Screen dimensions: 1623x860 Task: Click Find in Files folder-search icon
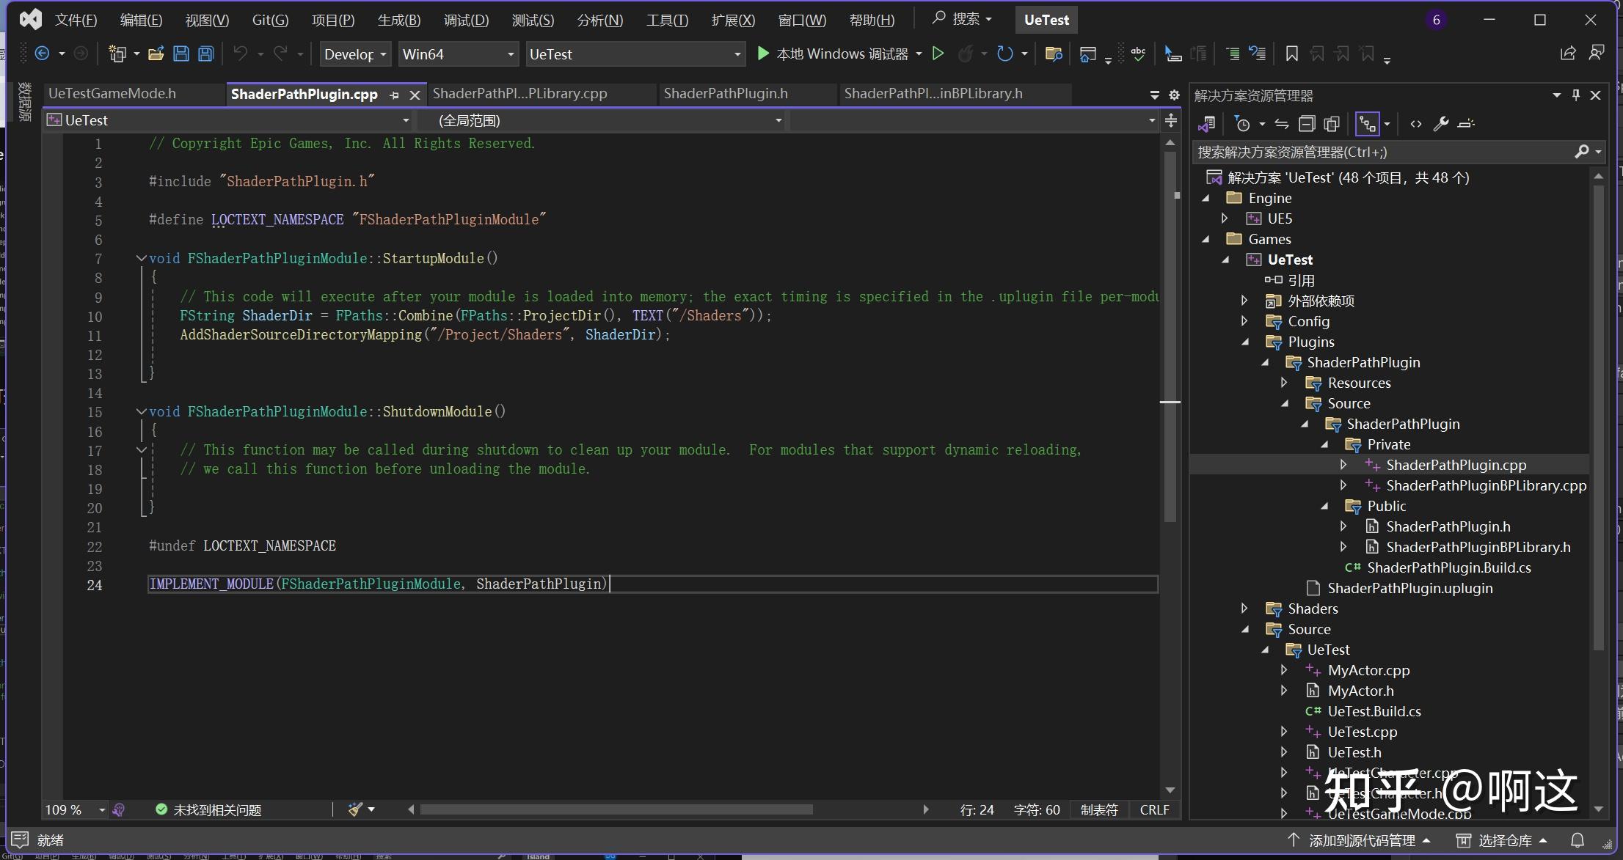(1054, 54)
